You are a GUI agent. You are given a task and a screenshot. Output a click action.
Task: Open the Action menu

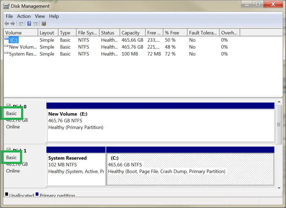24,16
